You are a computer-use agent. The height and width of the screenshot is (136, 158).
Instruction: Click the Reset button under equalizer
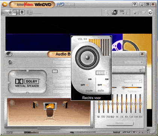pyautogui.click(x=120, y=123)
